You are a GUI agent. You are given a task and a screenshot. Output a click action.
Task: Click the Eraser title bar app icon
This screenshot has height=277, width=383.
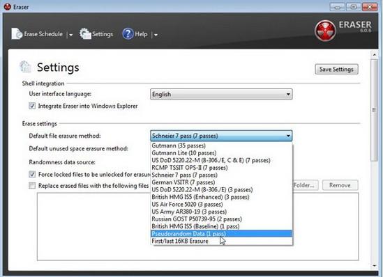coord(8,7)
